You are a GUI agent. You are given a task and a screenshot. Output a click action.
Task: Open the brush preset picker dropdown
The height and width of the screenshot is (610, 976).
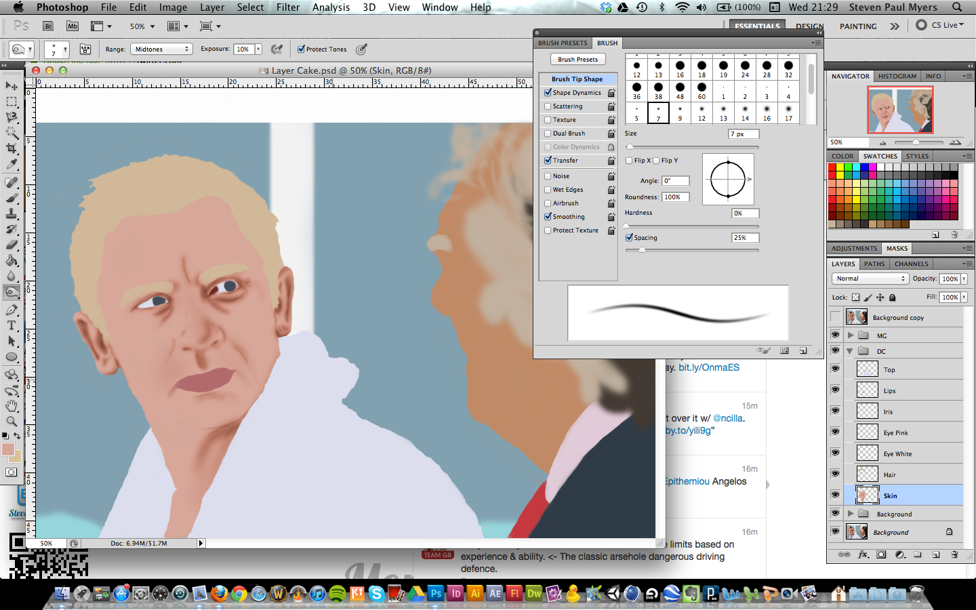click(65, 49)
